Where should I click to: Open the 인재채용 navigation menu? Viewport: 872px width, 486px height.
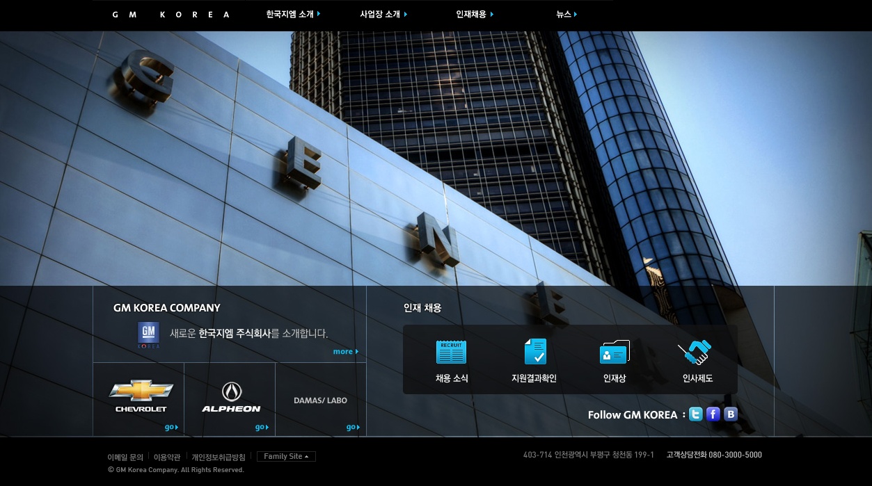[x=475, y=14]
